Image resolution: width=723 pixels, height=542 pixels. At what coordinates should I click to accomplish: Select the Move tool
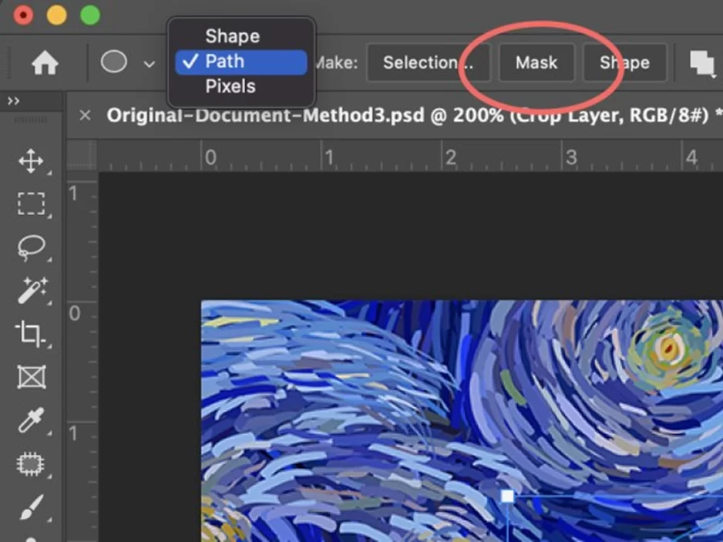(x=31, y=161)
